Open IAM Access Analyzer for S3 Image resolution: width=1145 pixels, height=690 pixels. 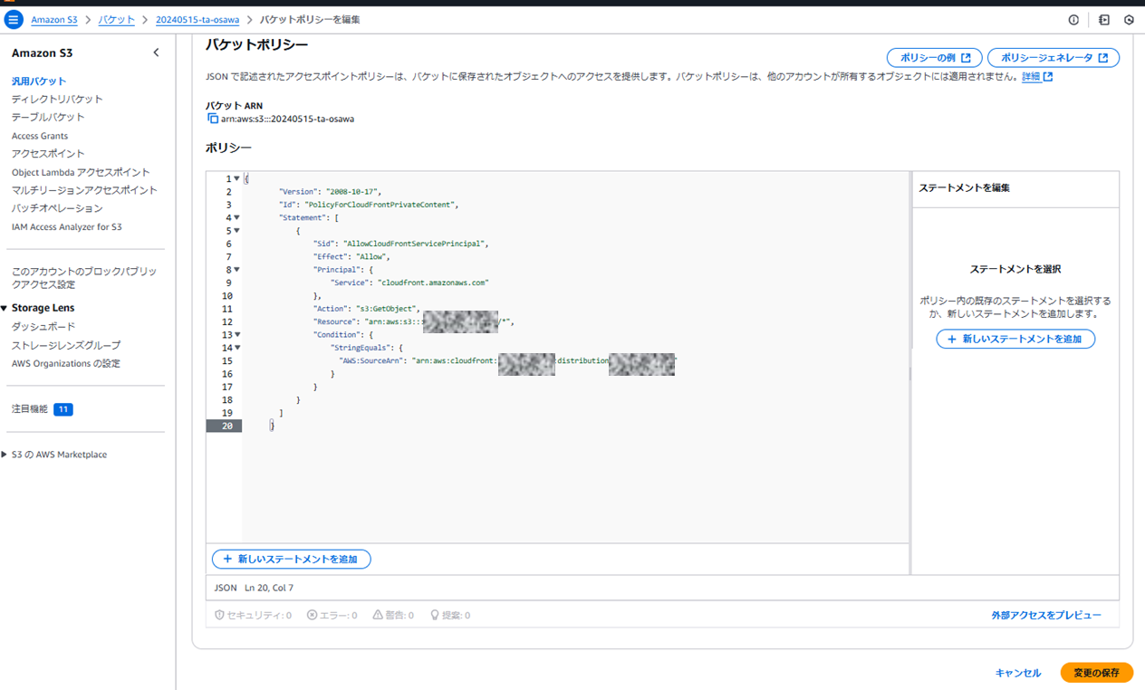(x=66, y=227)
